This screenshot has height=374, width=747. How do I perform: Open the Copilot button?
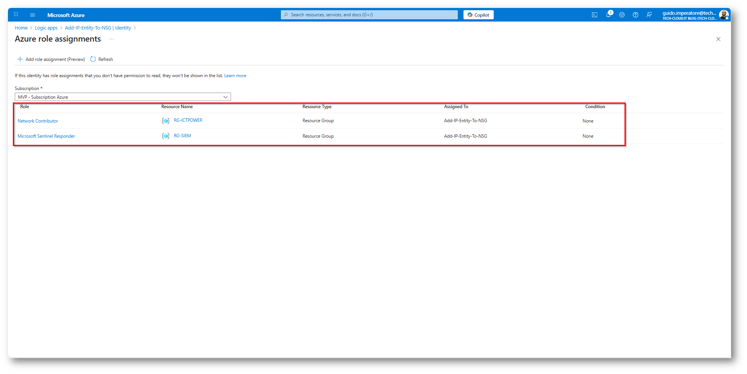pos(478,15)
